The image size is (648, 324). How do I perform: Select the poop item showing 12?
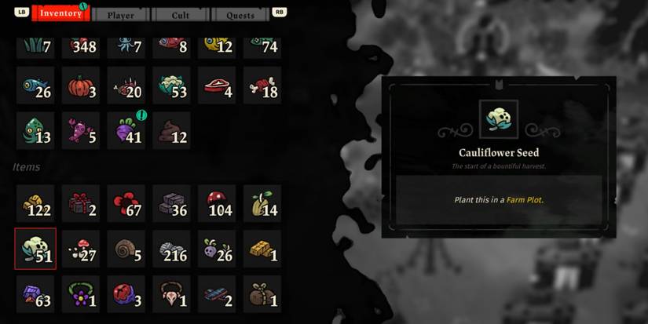tap(171, 131)
